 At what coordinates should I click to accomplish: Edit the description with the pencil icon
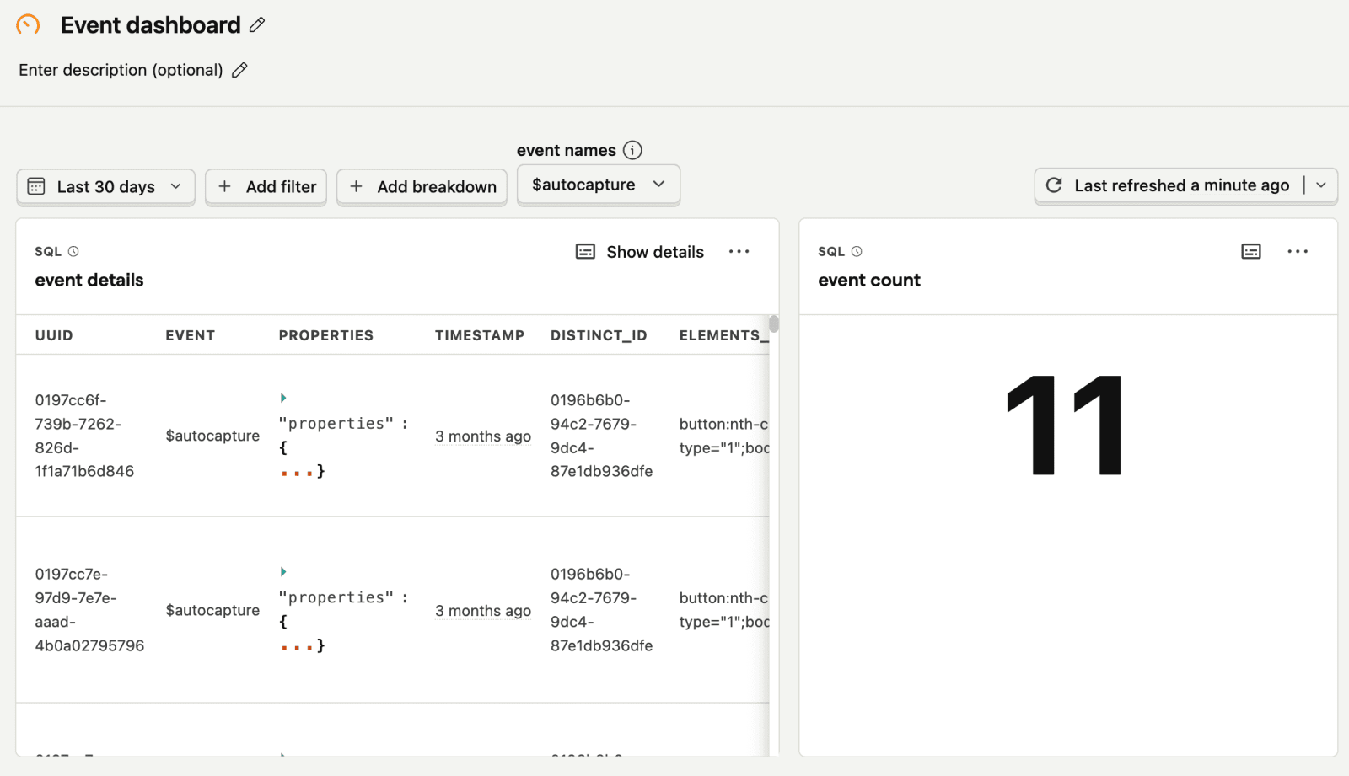pos(239,70)
